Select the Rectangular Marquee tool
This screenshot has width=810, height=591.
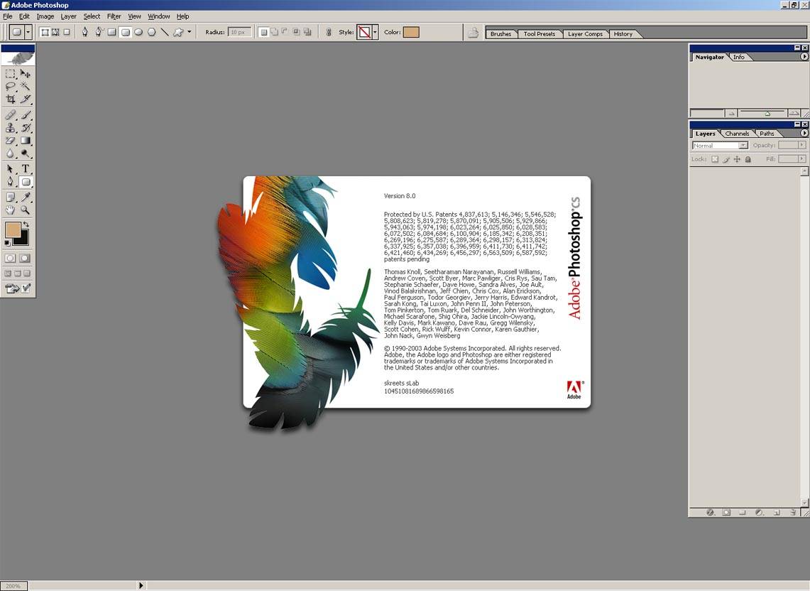click(11, 74)
